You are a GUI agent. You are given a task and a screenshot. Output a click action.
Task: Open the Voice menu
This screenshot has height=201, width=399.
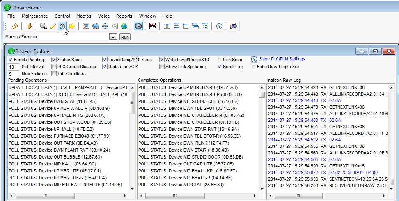pyautogui.click(x=104, y=16)
